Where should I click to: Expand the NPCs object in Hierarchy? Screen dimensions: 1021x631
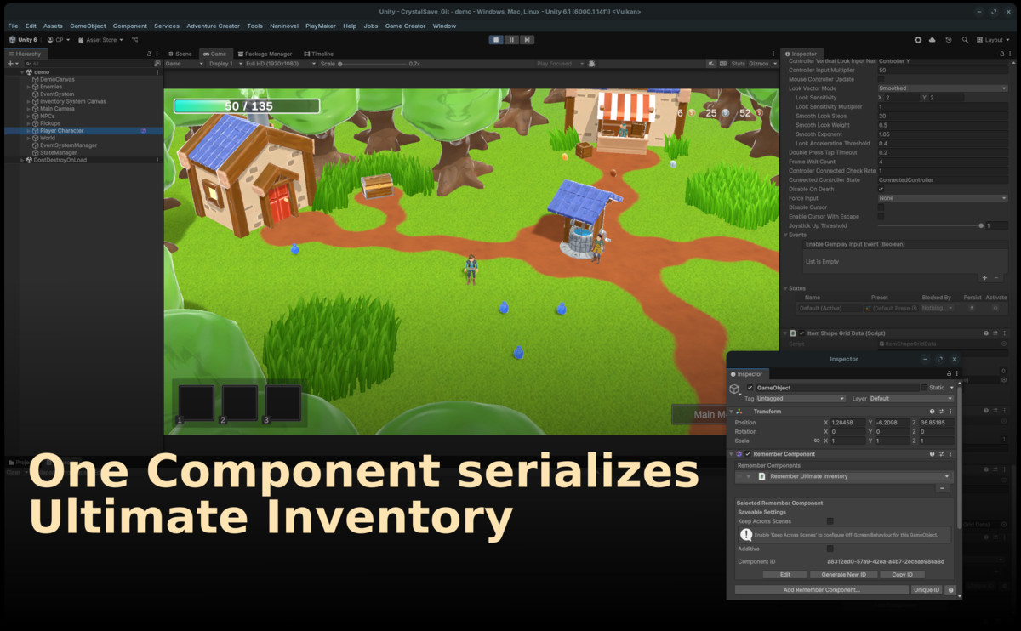pyautogui.click(x=28, y=116)
